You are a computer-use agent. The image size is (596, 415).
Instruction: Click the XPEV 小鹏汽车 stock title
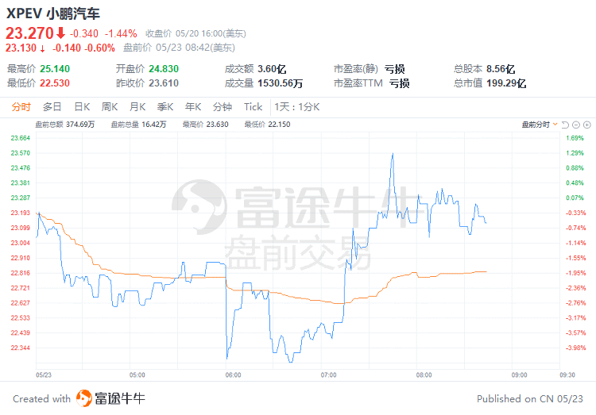pyautogui.click(x=52, y=13)
